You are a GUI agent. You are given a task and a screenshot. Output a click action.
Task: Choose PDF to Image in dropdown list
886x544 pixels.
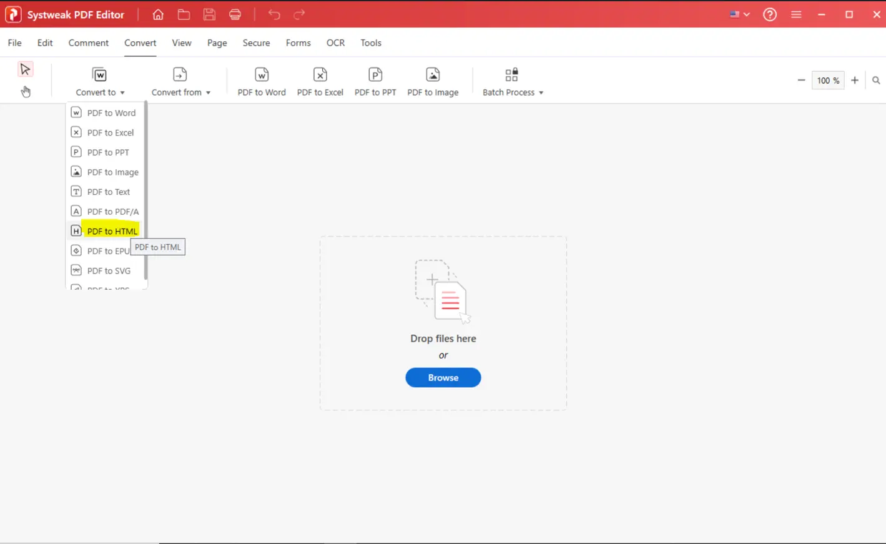(105, 172)
